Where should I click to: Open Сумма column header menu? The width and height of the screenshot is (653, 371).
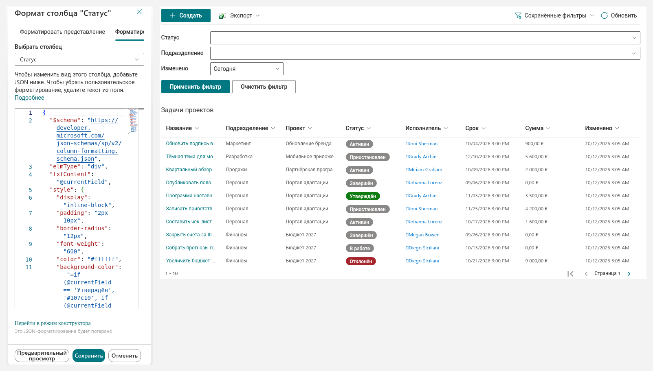click(538, 128)
